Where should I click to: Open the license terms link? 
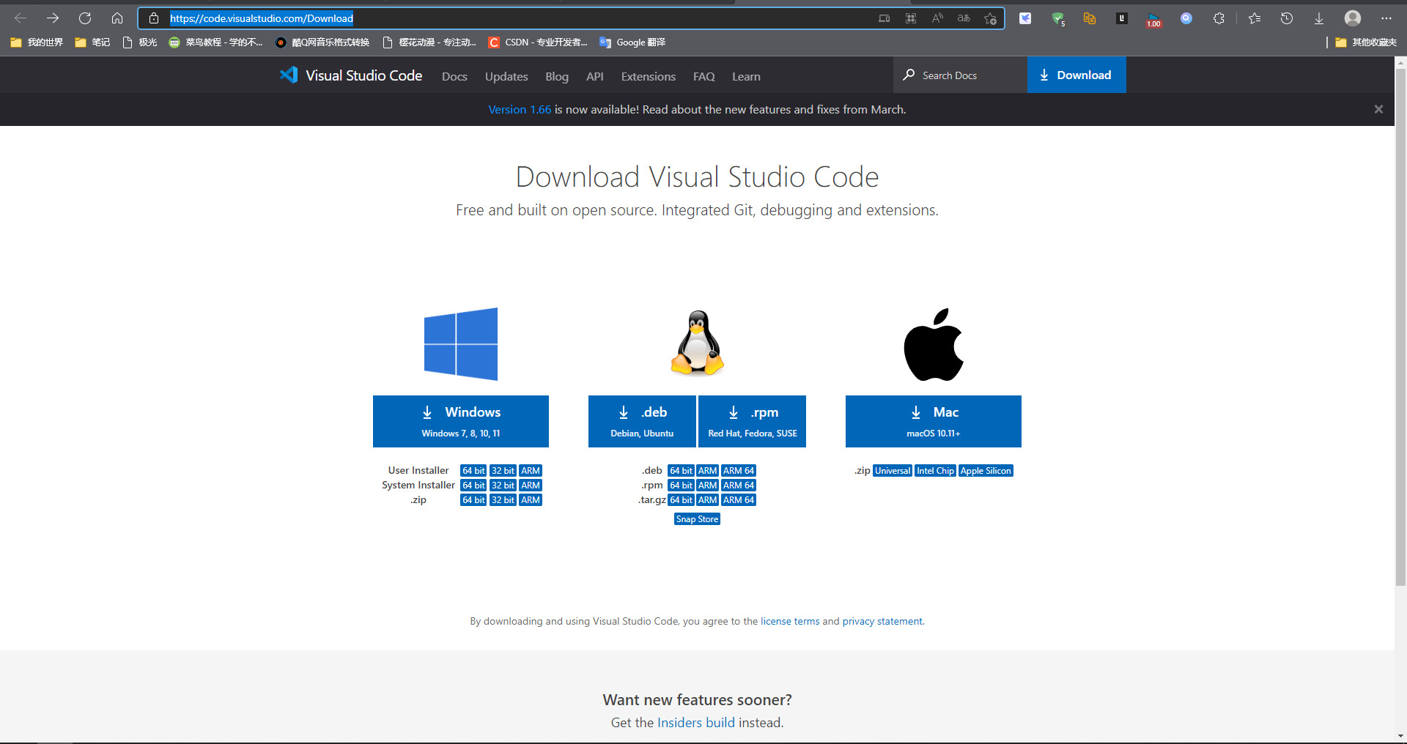point(790,621)
